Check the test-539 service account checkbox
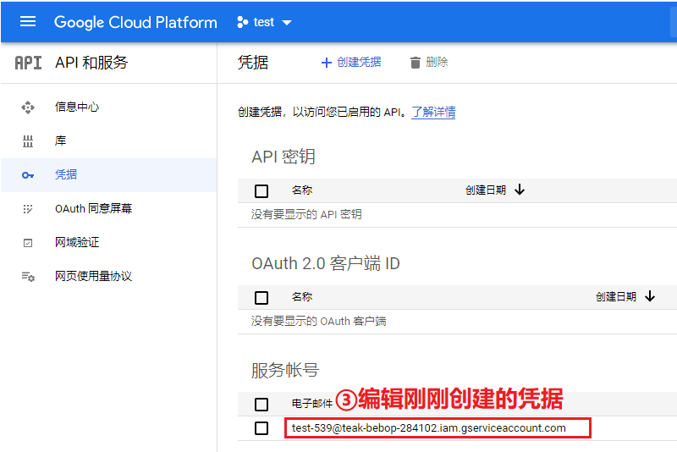The height and width of the screenshot is (452, 677). point(261,428)
